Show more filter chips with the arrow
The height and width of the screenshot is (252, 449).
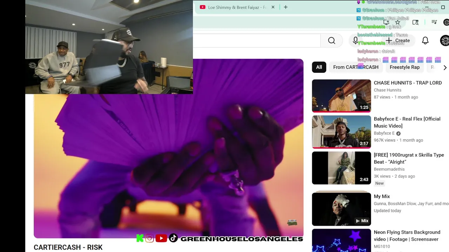(445, 67)
